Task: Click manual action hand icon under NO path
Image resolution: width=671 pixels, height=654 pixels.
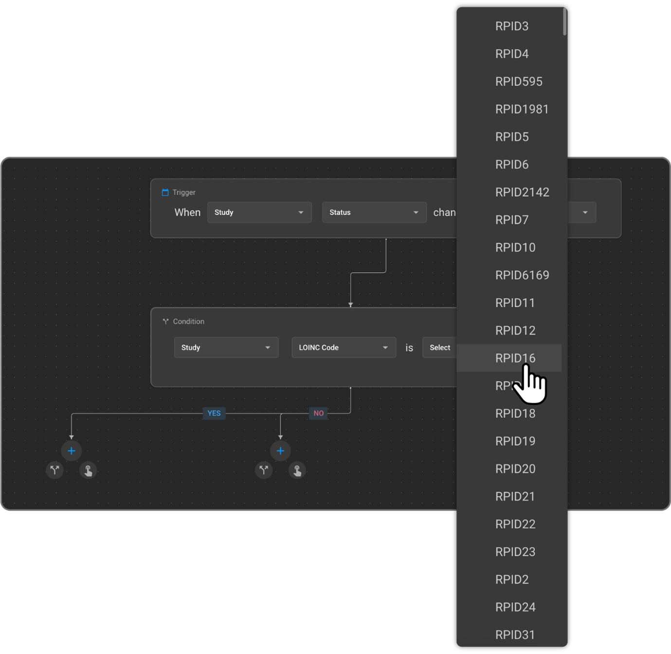Action: coord(297,470)
